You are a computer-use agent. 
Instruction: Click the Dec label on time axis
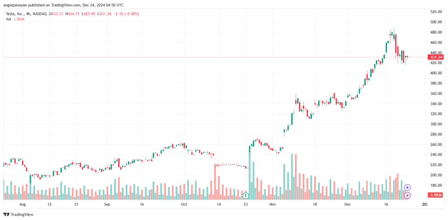point(347,205)
